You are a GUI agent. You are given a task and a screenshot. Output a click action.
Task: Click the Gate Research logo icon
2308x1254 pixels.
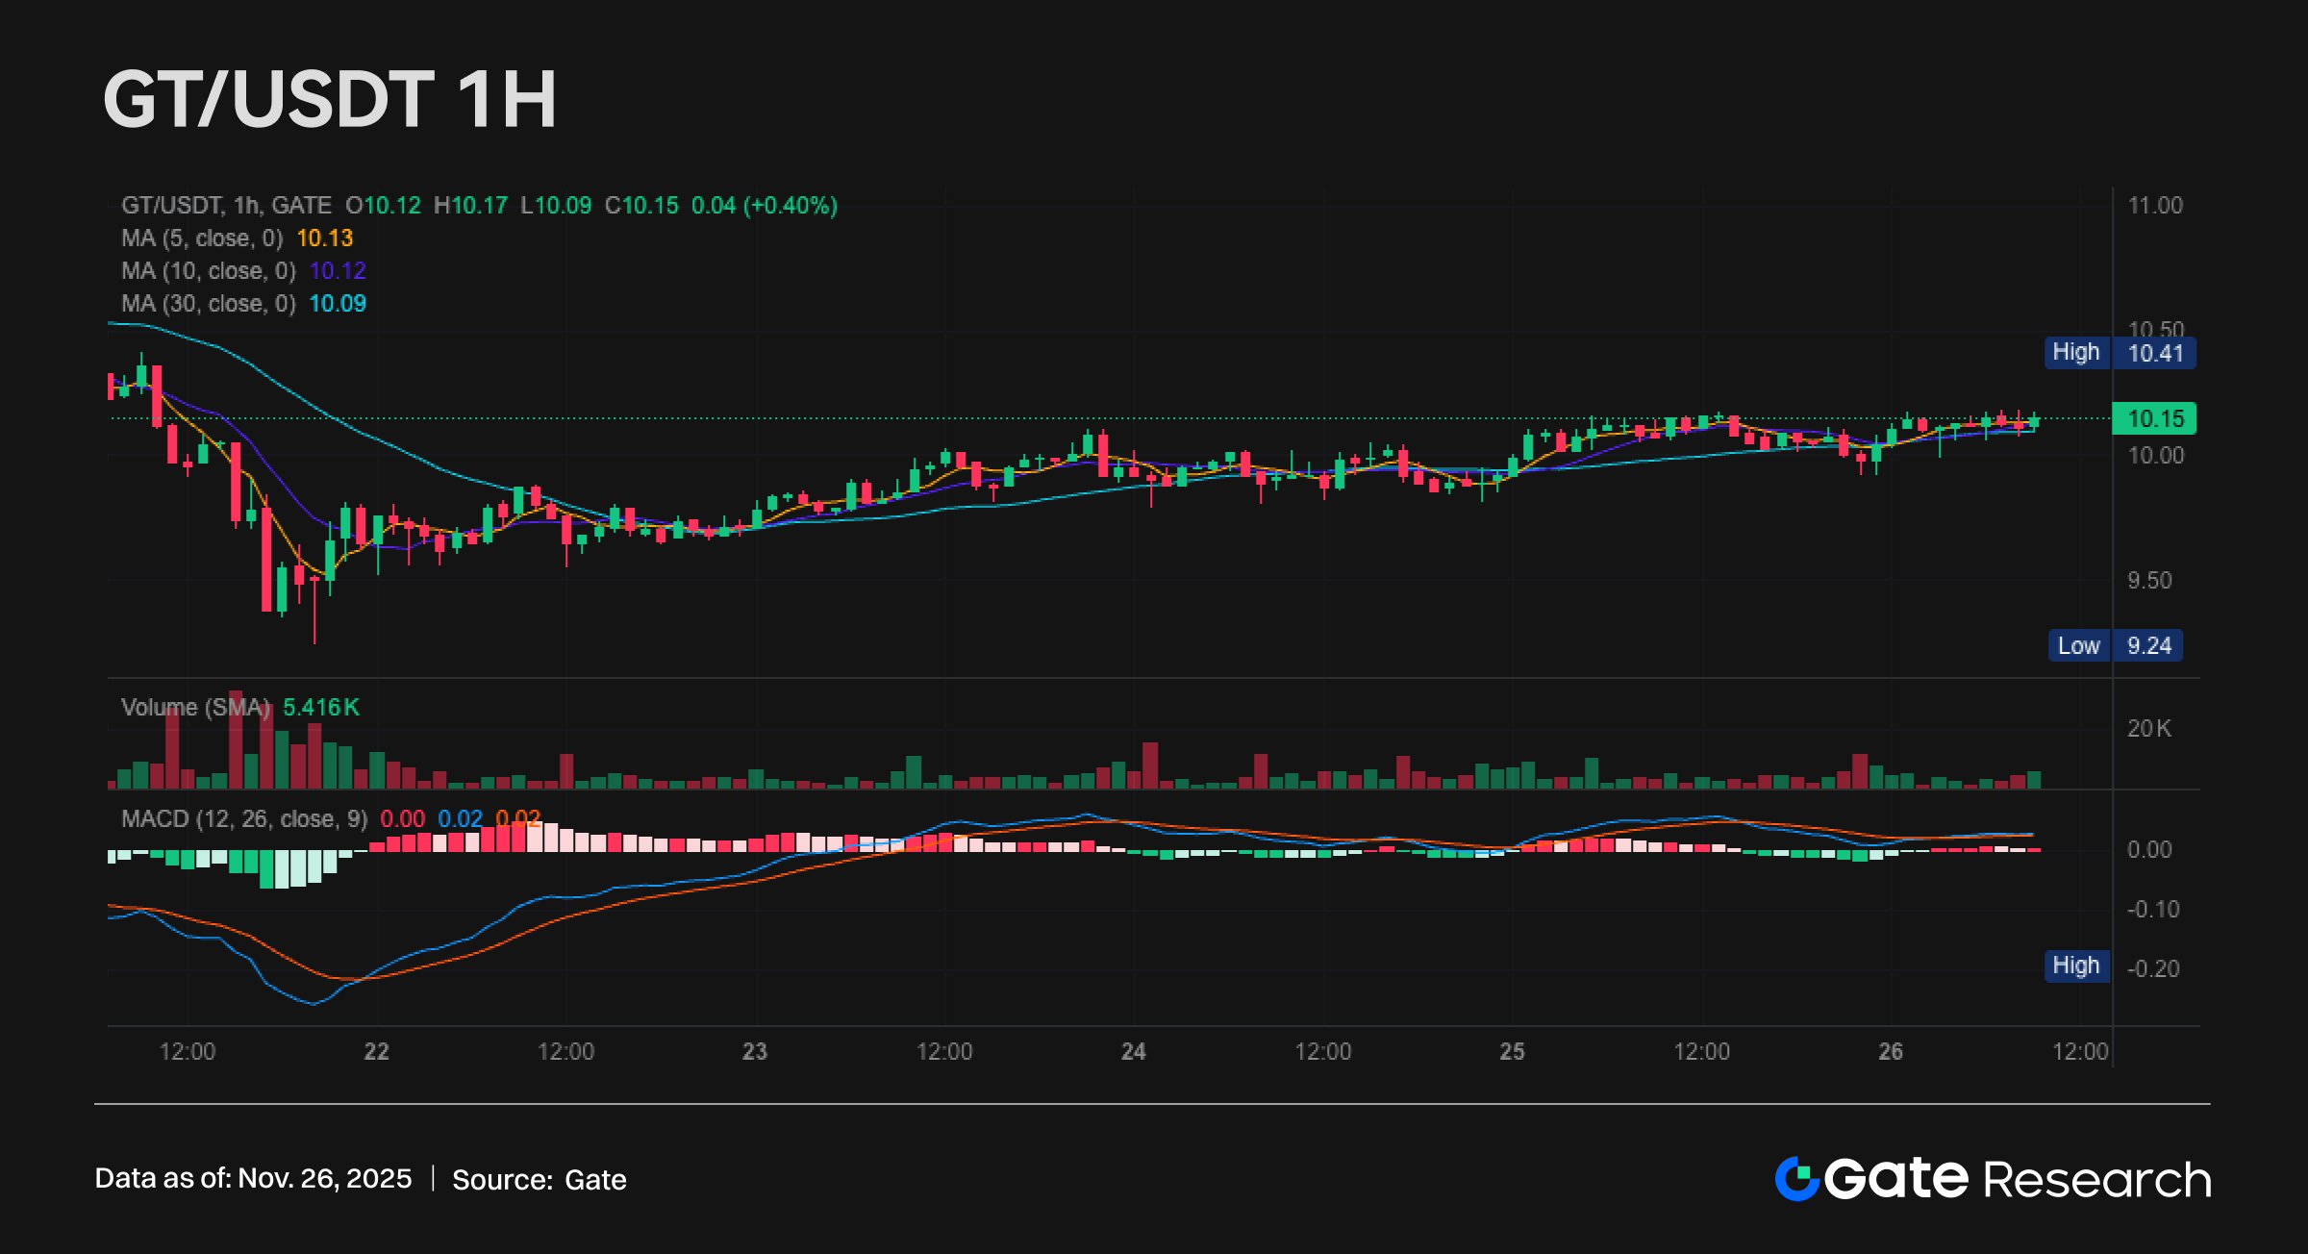coord(1796,1179)
